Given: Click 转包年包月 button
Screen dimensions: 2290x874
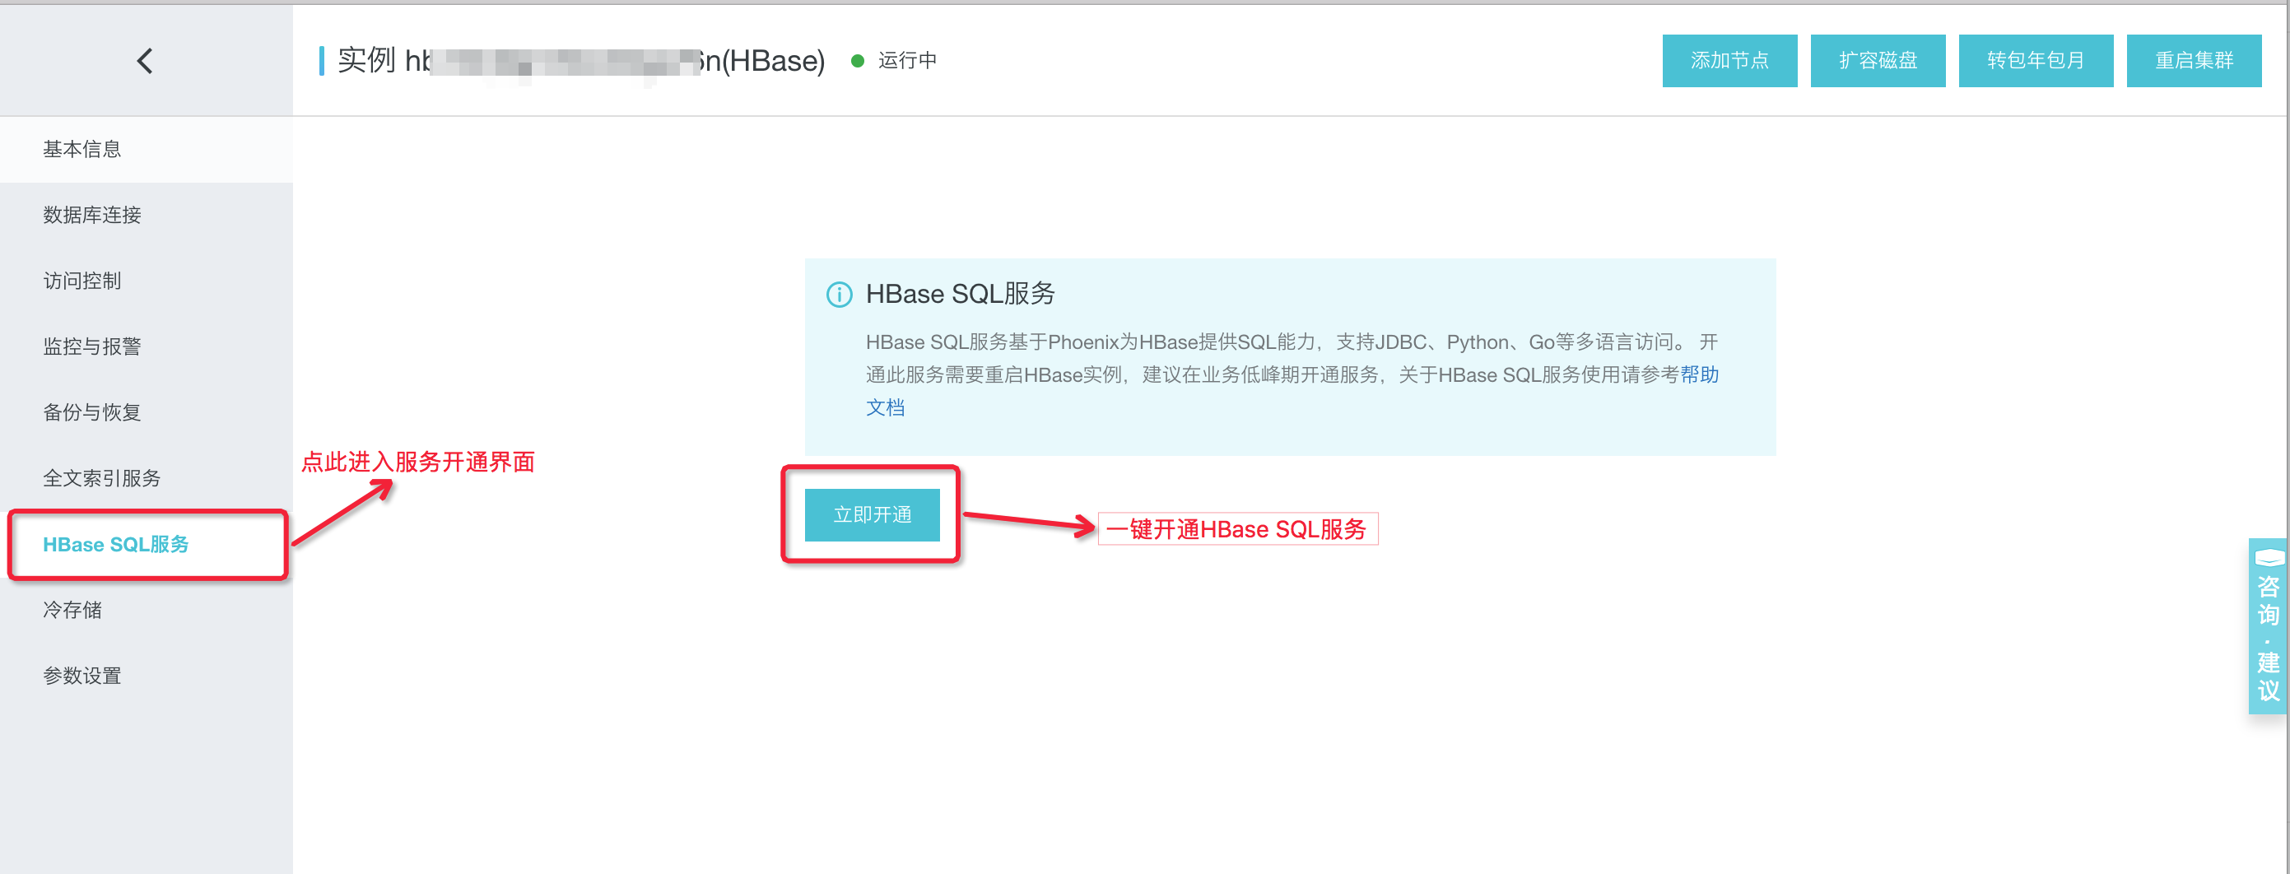Looking at the screenshot, I should 2036,60.
